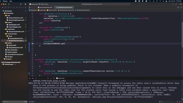Screen dimensions: 183x103
Task: Open Window menu
Action: tap(5, 1)
